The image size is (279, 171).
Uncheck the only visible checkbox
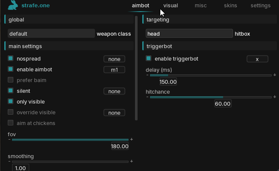10,101
